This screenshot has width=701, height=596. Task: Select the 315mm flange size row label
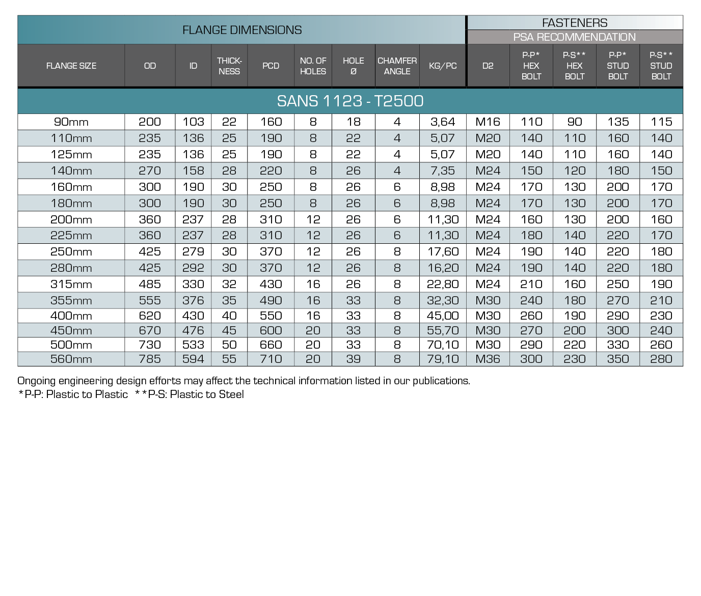[71, 285]
